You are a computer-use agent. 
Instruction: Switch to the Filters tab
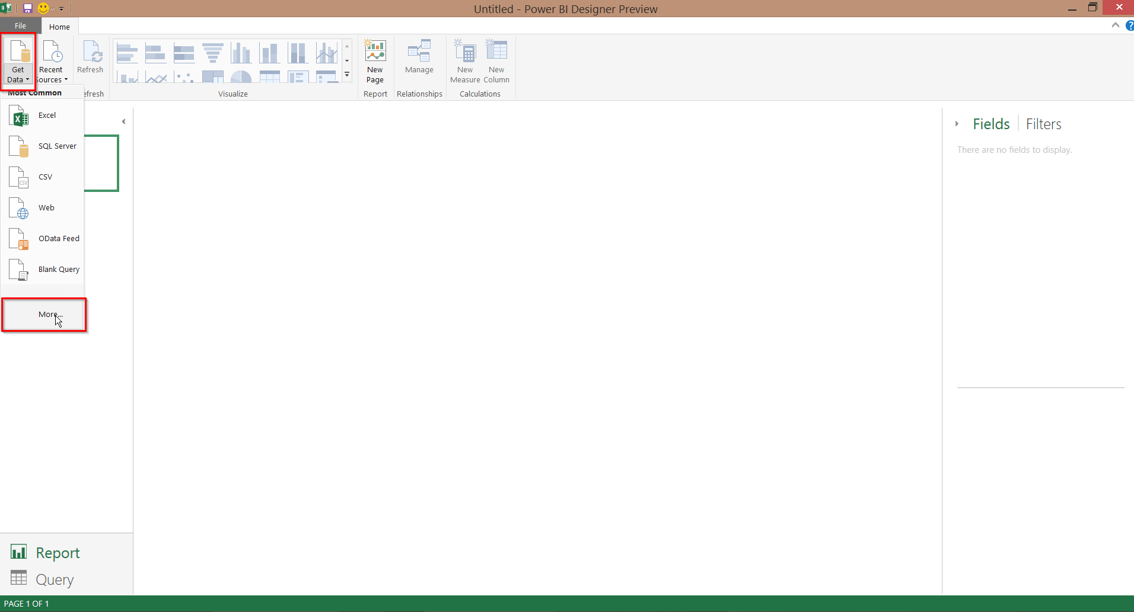coord(1043,124)
